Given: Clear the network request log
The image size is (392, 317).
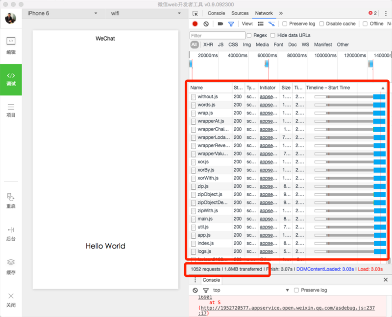Looking at the screenshot, I should click(206, 23).
